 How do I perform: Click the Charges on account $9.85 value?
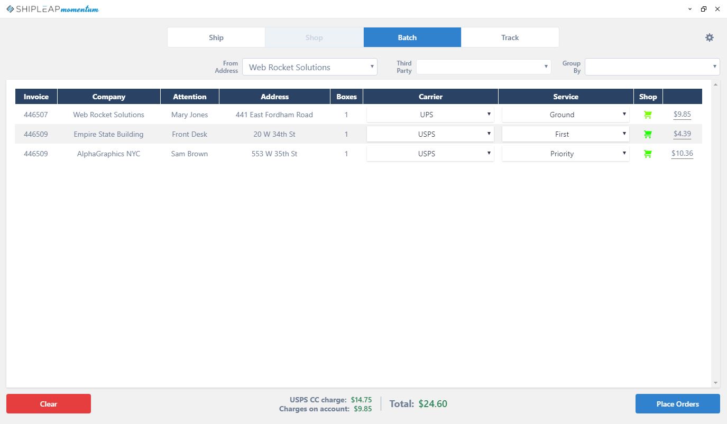(x=363, y=409)
